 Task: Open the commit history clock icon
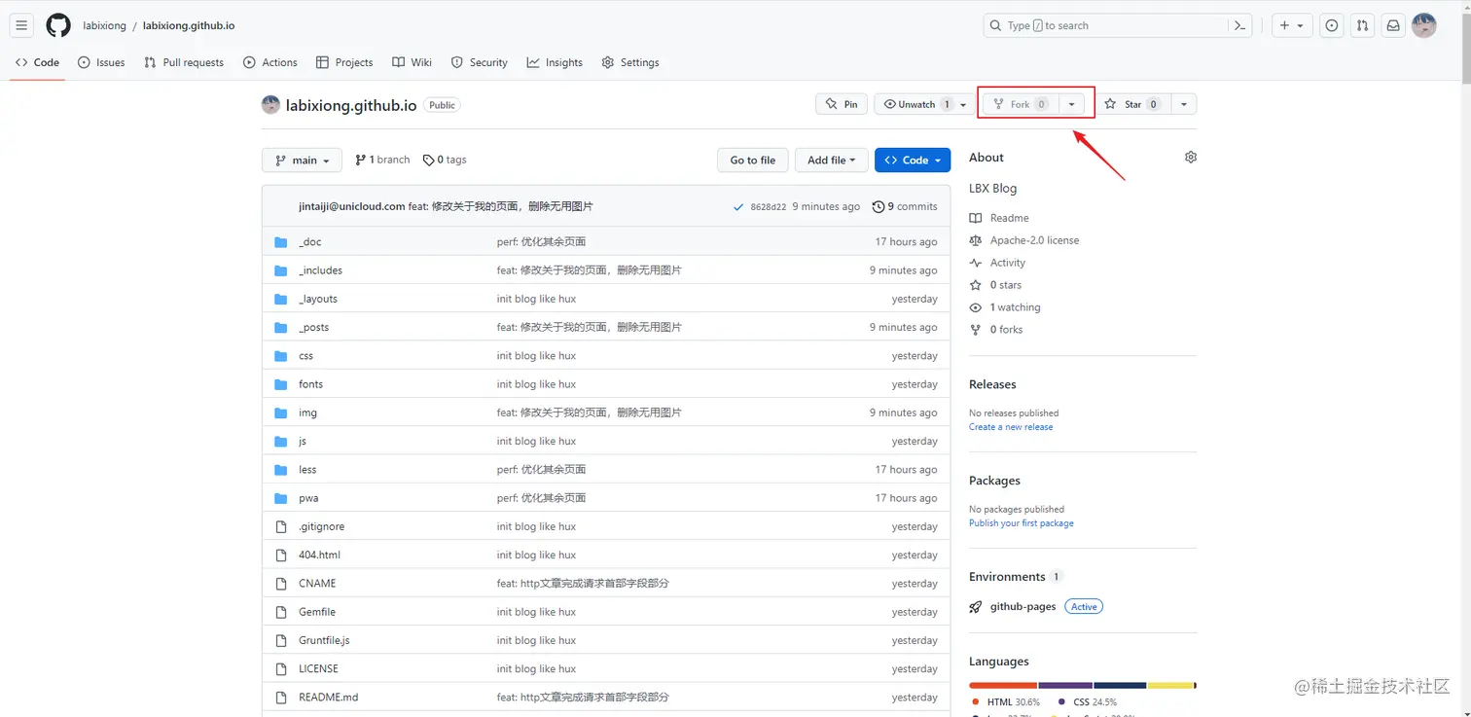879,206
